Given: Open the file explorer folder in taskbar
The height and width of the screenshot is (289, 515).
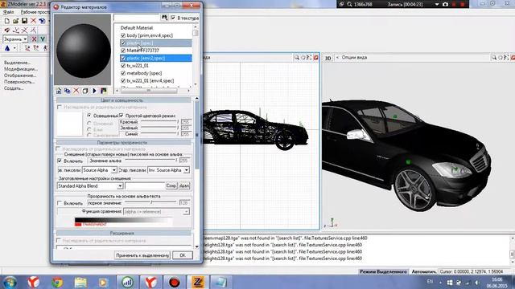Looking at the screenshot, I should 80,282.
